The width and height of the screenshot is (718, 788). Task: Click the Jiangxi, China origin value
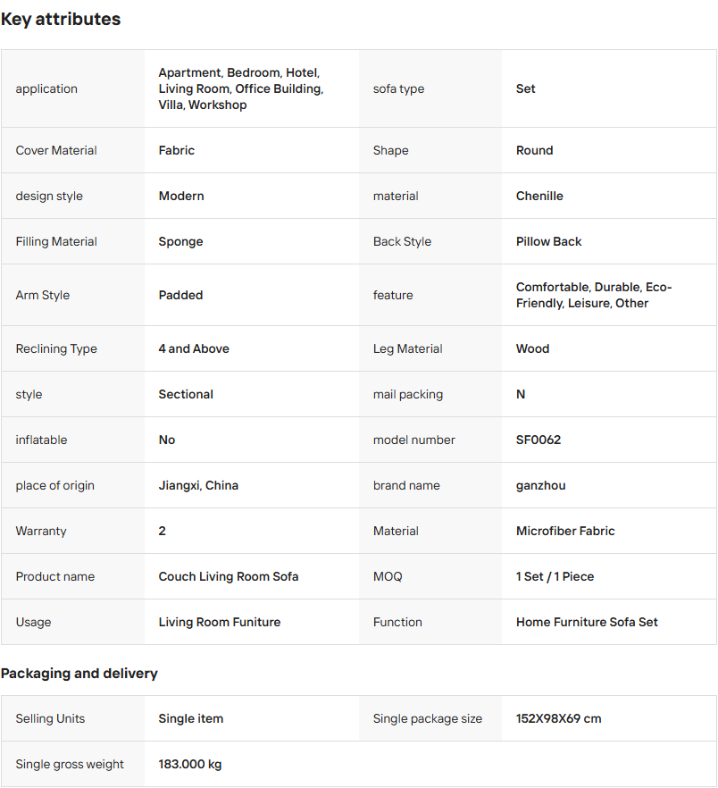tap(198, 485)
